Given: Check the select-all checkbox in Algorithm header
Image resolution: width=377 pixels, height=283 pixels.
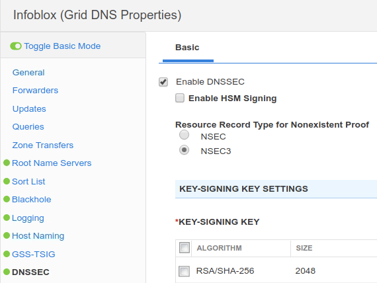Looking at the screenshot, I should [185, 248].
